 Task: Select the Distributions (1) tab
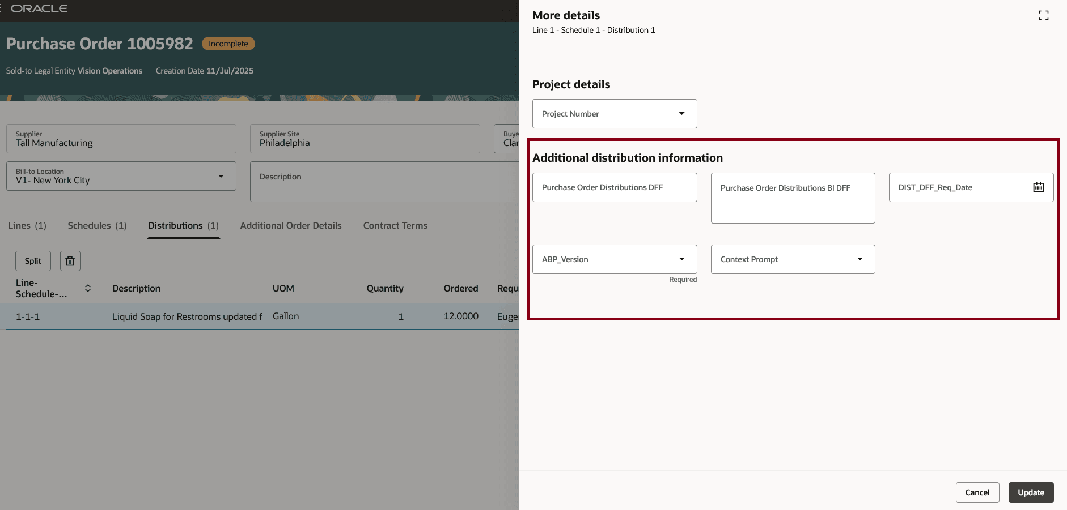click(183, 225)
